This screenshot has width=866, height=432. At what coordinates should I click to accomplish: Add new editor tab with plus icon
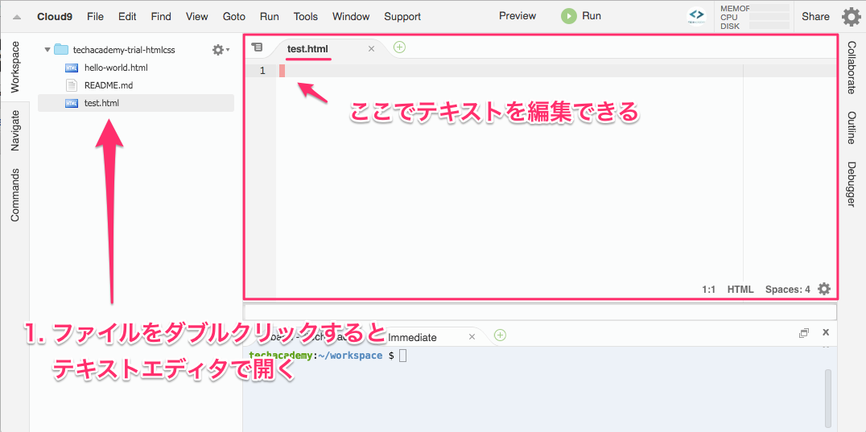pyautogui.click(x=400, y=47)
